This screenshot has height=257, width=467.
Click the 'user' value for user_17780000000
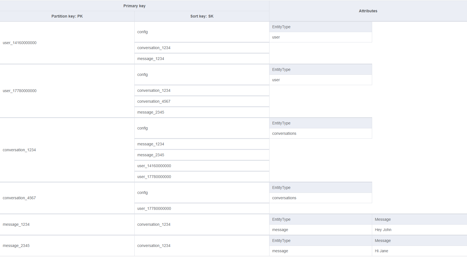pos(321,80)
